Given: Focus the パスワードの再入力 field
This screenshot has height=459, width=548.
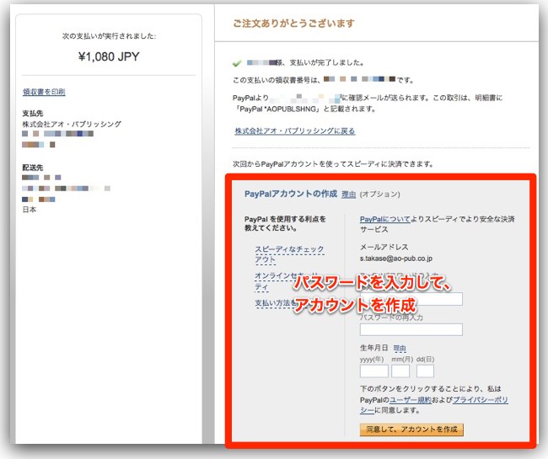Looking at the screenshot, I should pos(411,329).
